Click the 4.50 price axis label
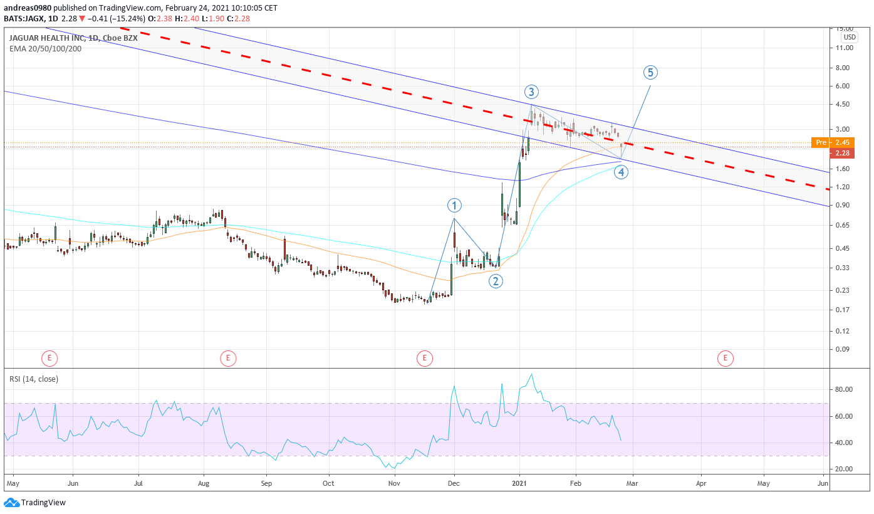Screen dimensions: 874x514 coord(841,104)
